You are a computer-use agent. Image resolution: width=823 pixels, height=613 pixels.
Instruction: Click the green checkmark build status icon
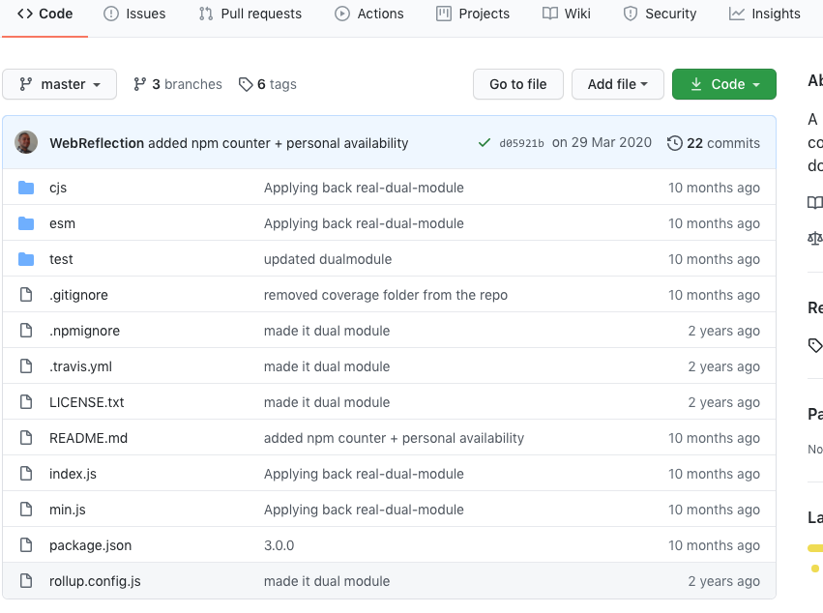coord(485,142)
